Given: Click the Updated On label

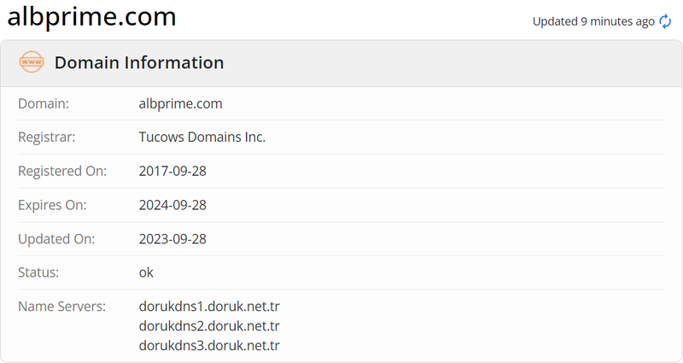Looking at the screenshot, I should (x=56, y=239).
